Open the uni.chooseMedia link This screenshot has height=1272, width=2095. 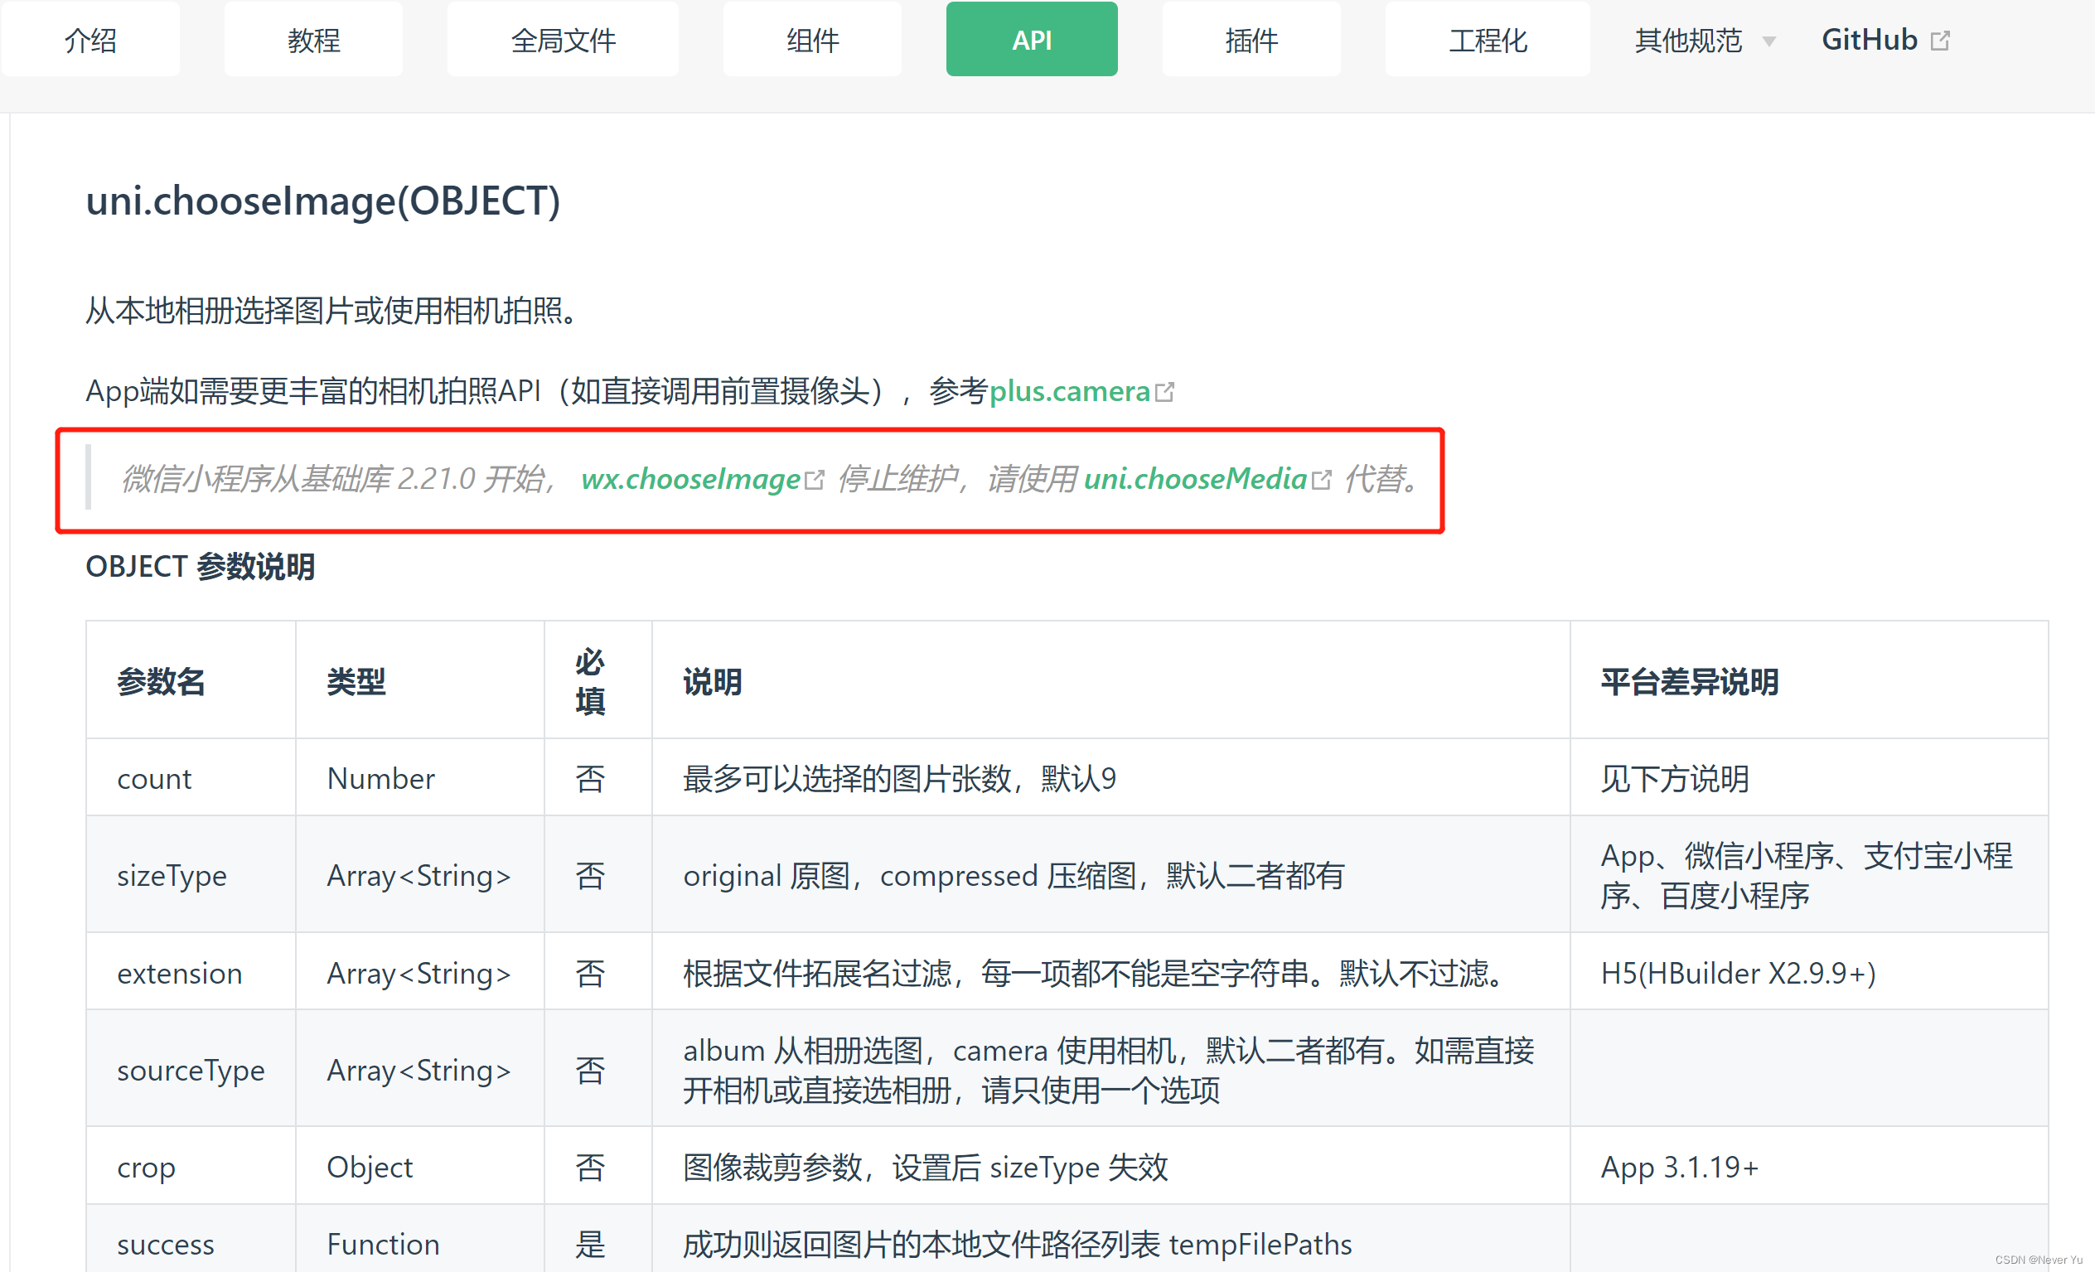coord(1194,479)
